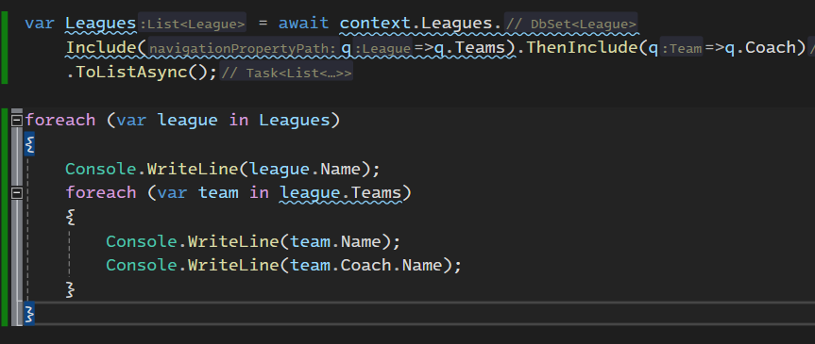Click the 'var league' loop variable declaration
This screenshot has width=815, height=344.
click(167, 121)
